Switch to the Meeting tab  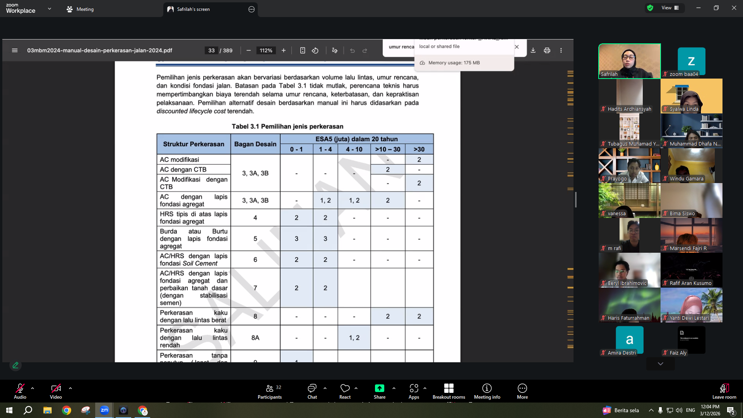tap(80, 9)
